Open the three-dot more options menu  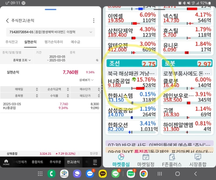coord(94,21)
